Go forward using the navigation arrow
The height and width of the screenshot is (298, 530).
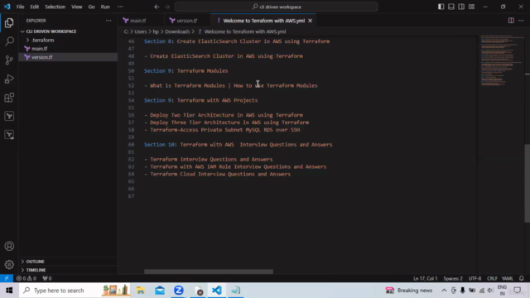(x=167, y=7)
